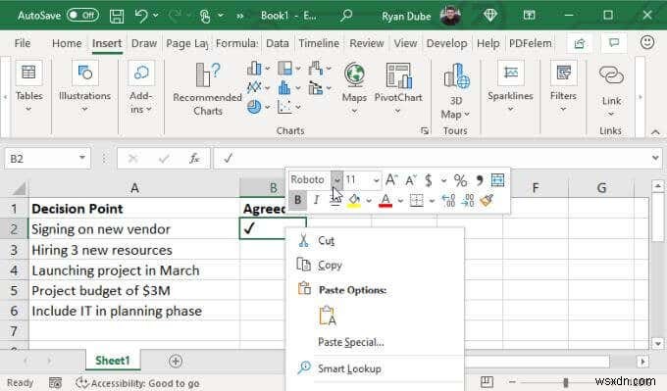667x391 pixels.
Task: Click the 3D Map button
Action: coord(455,92)
